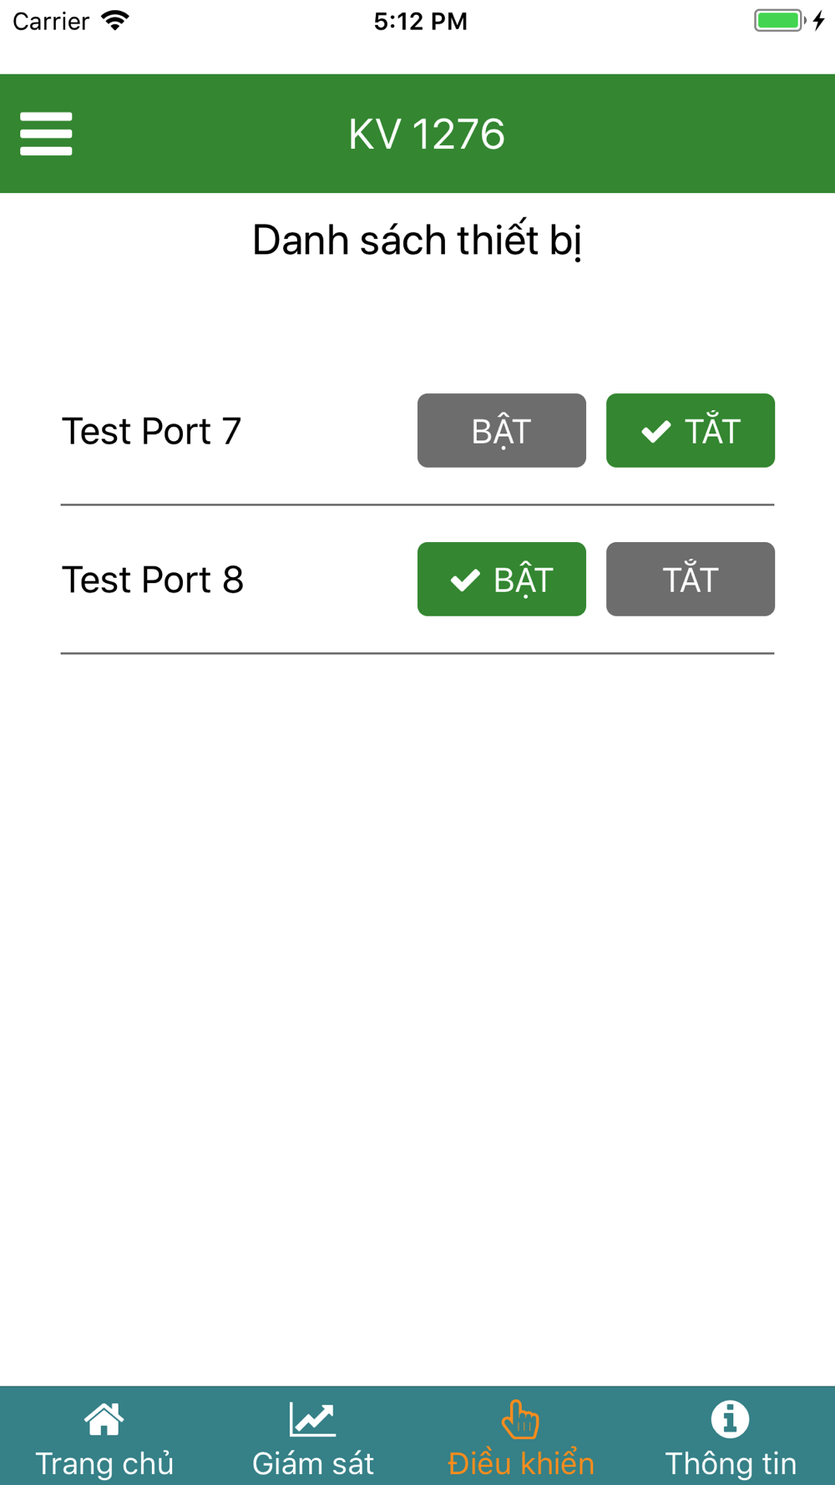
Task: Turn off Test Port 8 with TẮT
Action: point(691,579)
